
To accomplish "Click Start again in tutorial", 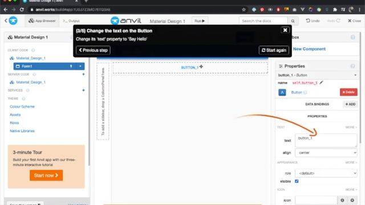I will (274, 50).
